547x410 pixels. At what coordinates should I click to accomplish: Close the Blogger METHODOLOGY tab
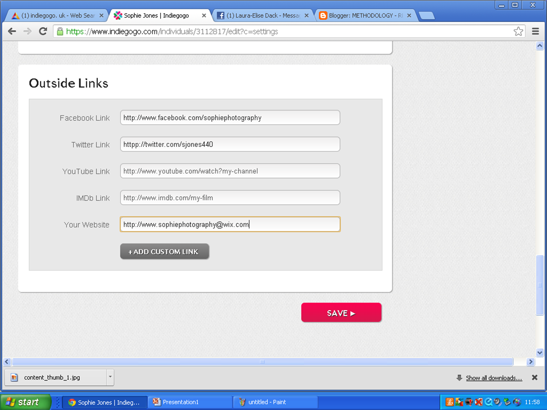[x=409, y=15]
